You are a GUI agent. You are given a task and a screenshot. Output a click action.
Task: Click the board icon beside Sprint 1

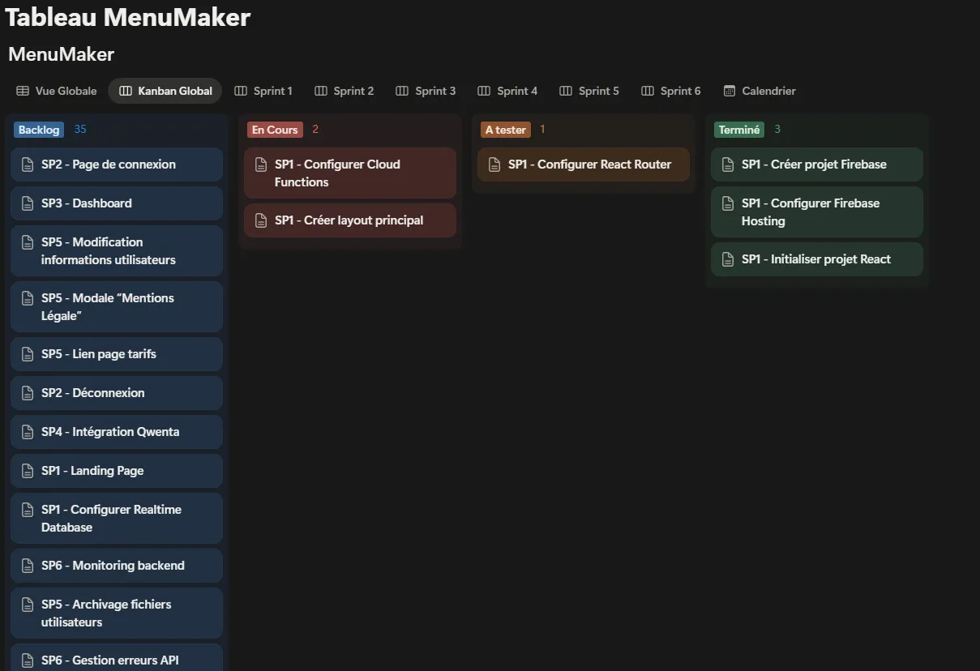pyautogui.click(x=241, y=91)
